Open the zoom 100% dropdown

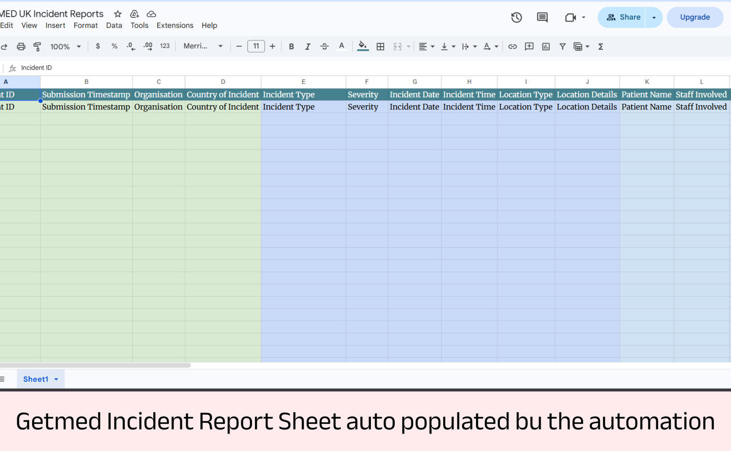click(x=65, y=46)
